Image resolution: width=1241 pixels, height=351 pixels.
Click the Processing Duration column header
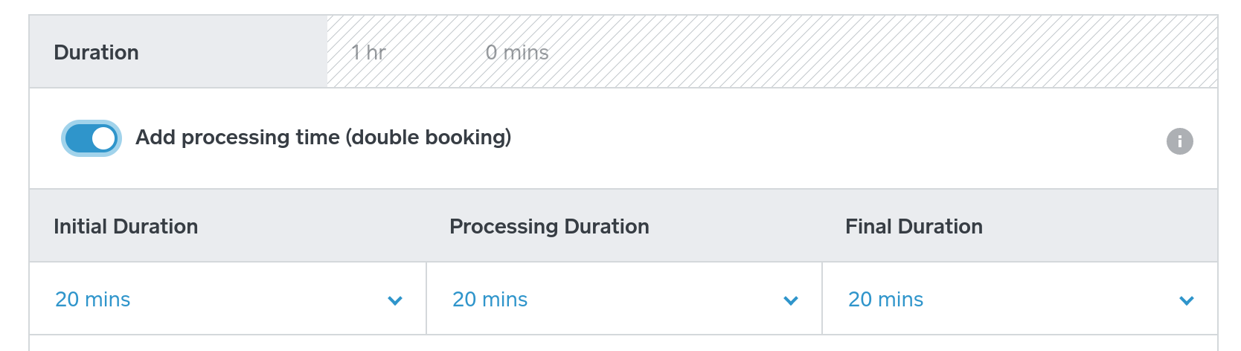click(549, 226)
